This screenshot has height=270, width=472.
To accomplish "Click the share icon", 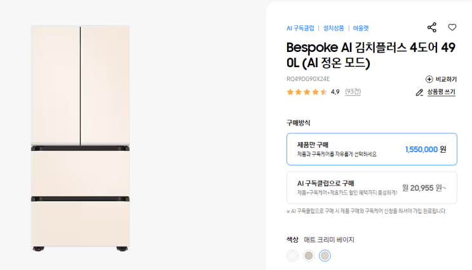I will [x=432, y=27].
